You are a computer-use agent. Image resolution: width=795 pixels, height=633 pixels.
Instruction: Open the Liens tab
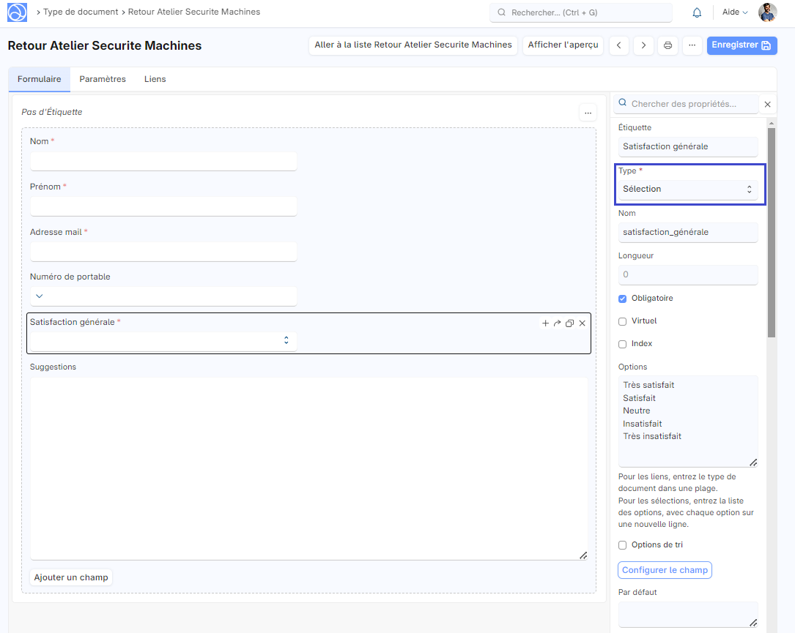(x=155, y=79)
